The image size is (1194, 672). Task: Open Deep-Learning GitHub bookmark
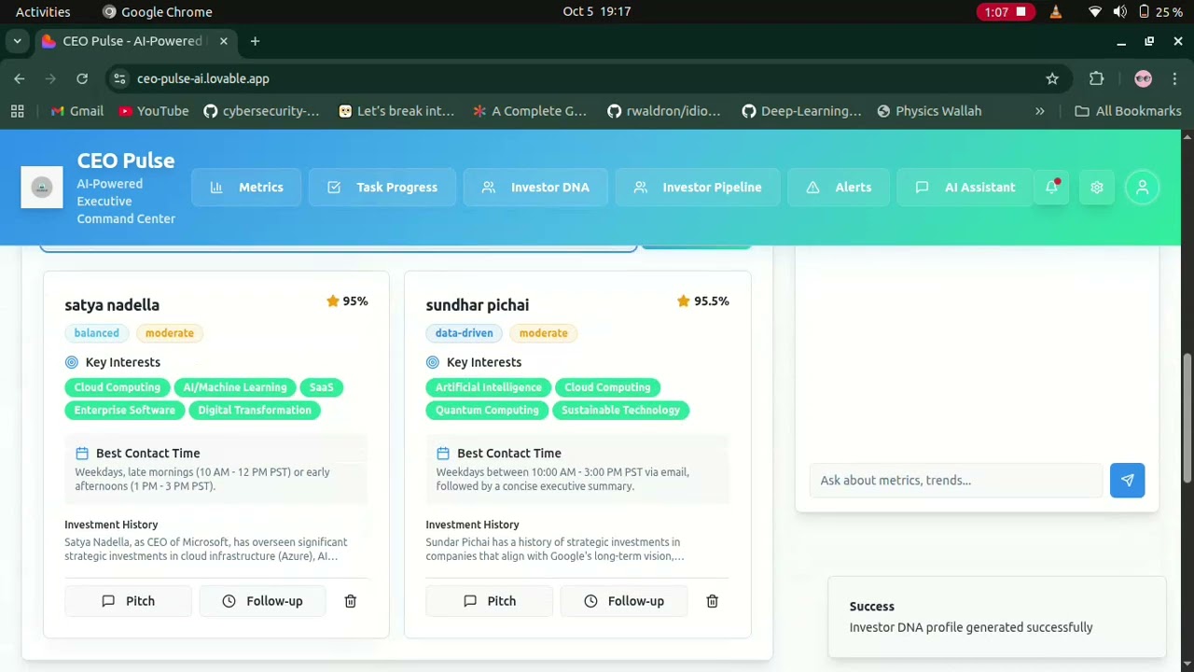click(x=801, y=111)
